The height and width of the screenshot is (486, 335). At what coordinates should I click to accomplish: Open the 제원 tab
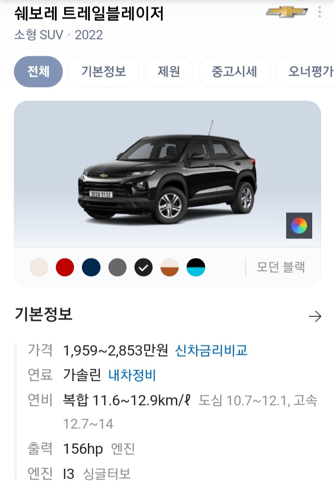168,72
